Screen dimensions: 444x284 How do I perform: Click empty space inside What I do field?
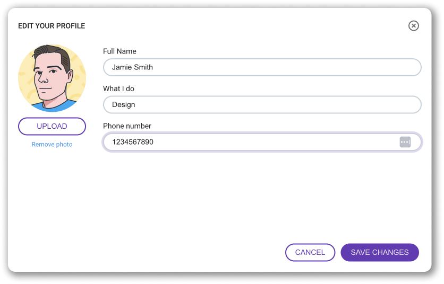point(283,104)
